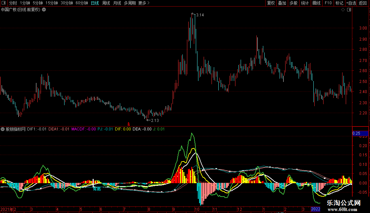370x213 pixels.
Task: Click month 7 on the time axis
Action: point(124,209)
